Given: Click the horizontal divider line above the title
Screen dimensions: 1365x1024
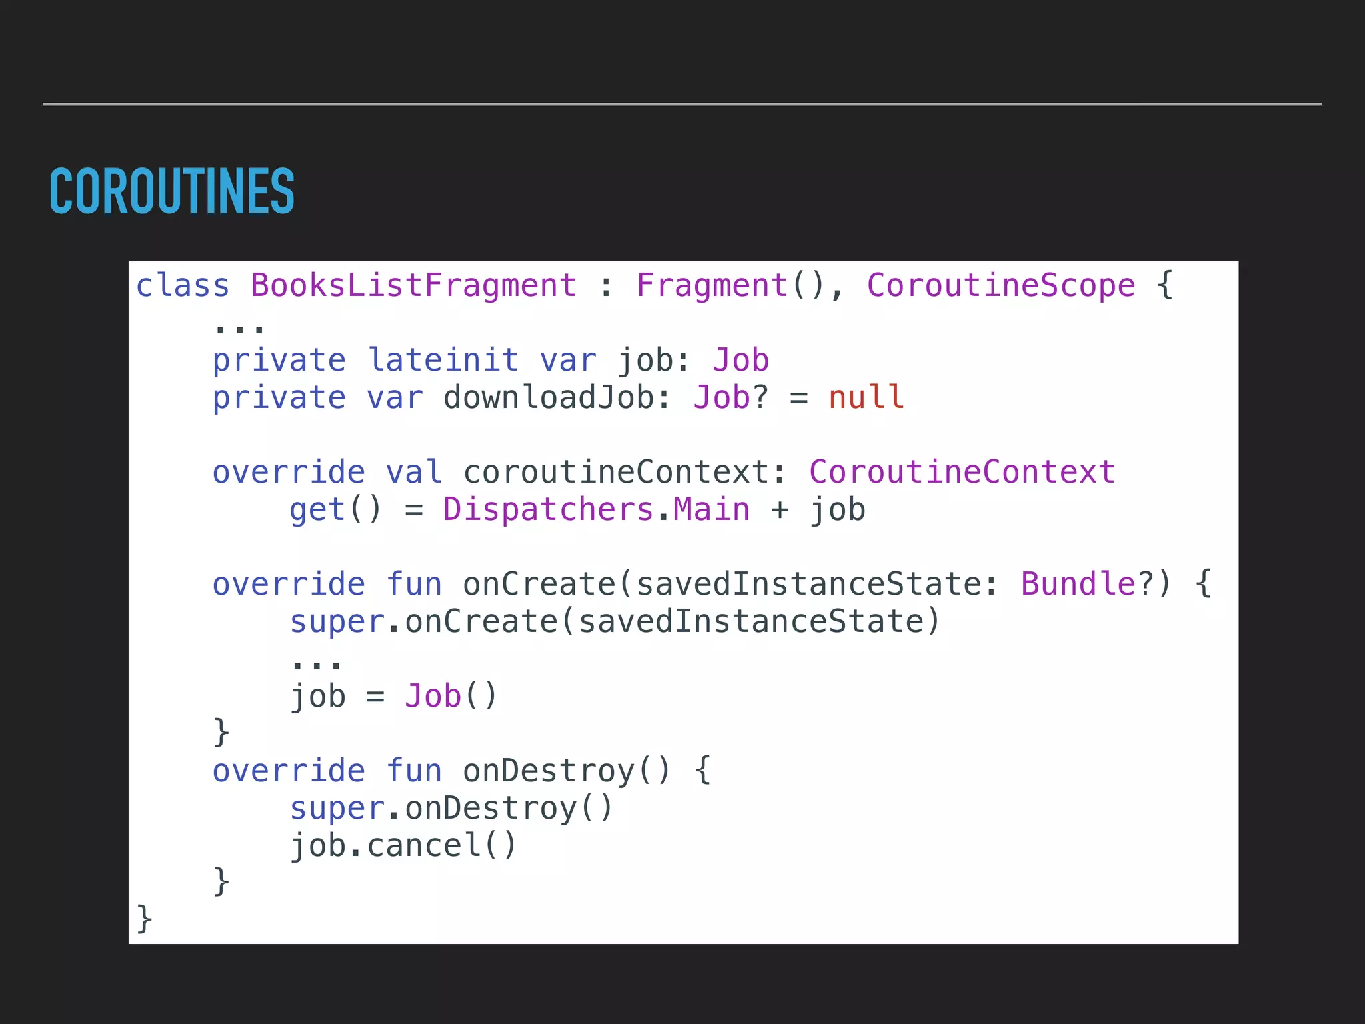Looking at the screenshot, I should (x=682, y=104).
